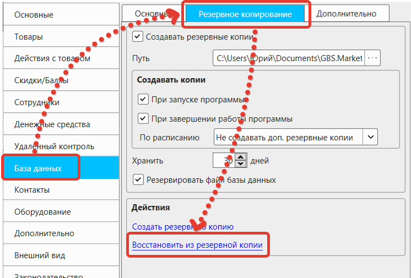Open the Дополнительно tab at top

point(346,14)
